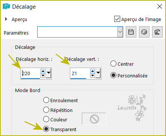The height and width of the screenshot is (136, 166).
Task: Increase Décalage horiz. value with up arrow
Action: (x=43, y=71)
